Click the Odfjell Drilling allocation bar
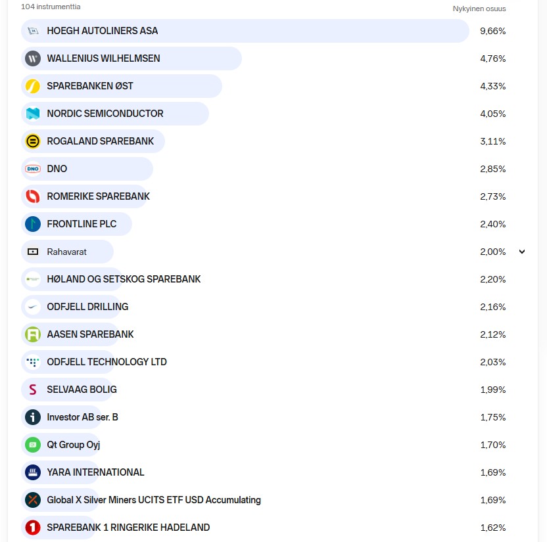The height and width of the screenshot is (542, 547). point(87,307)
